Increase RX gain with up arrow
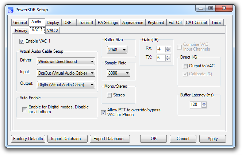 pos(168,48)
